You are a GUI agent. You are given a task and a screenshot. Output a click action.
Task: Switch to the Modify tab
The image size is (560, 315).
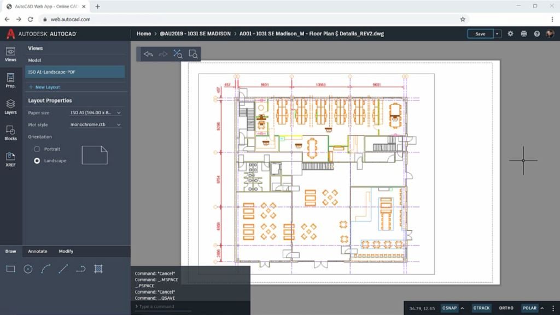tap(66, 251)
